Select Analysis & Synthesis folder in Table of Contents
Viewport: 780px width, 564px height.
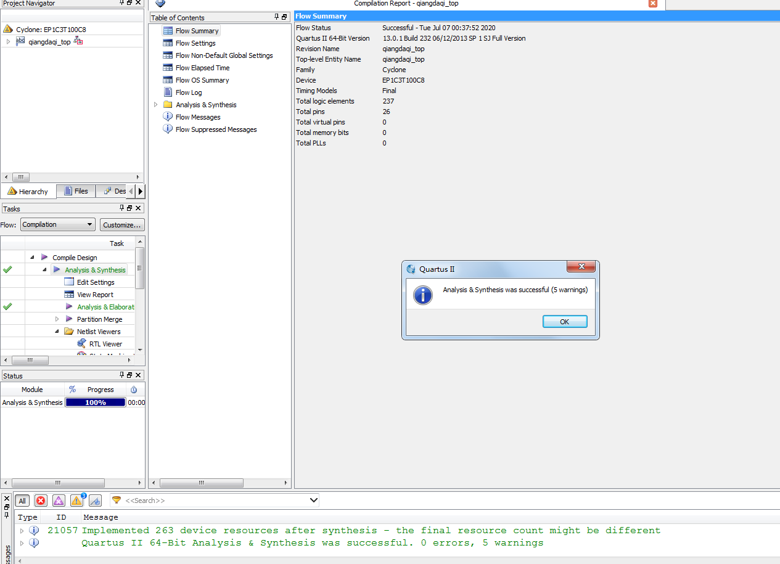206,105
